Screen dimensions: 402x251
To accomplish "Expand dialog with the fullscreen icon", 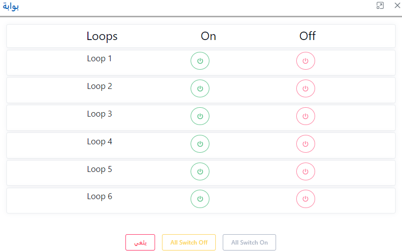I will coord(380,5).
